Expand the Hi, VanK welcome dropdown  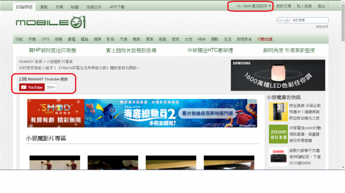(253, 6)
